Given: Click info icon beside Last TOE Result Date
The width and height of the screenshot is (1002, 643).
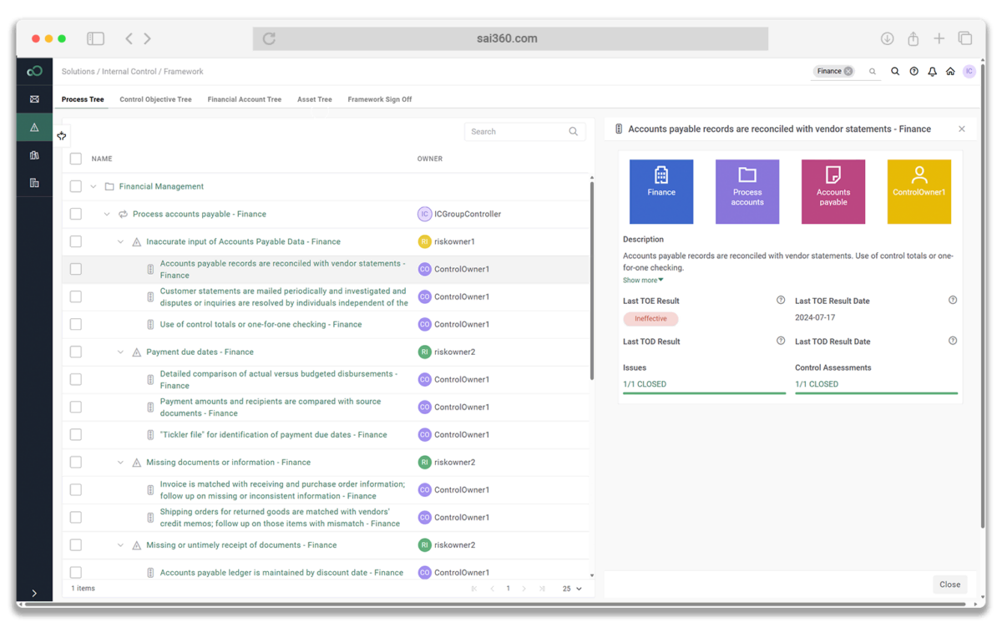Looking at the screenshot, I should pos(953,300).
